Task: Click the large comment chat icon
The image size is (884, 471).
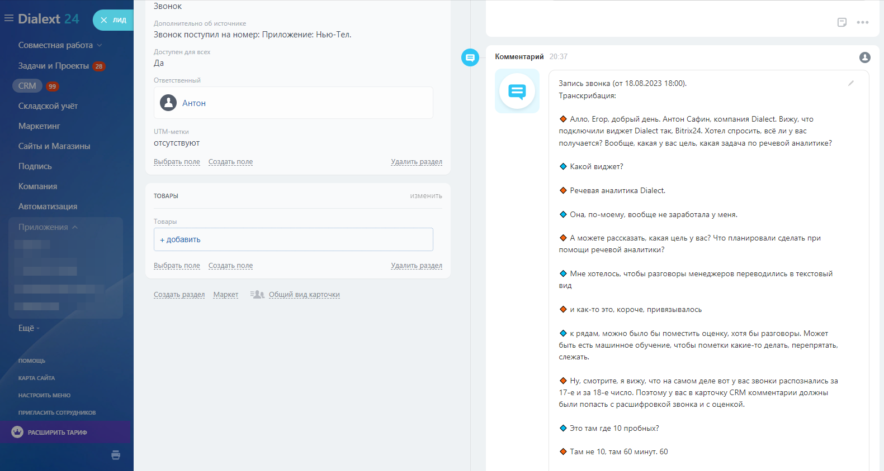Action: [x=517, y=91]
